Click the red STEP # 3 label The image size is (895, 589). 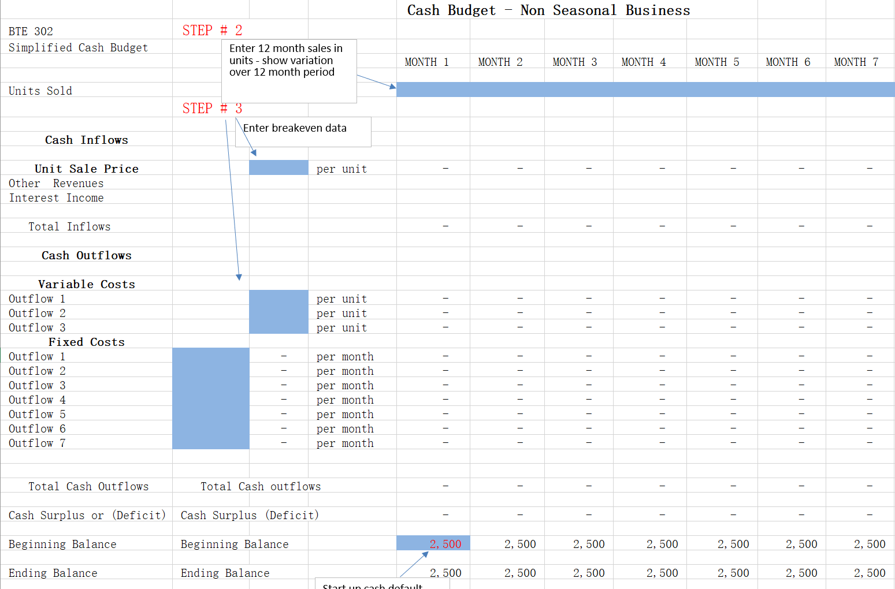click(211, 108)
